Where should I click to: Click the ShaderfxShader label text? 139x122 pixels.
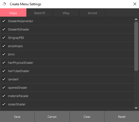[x=19, y=29]
